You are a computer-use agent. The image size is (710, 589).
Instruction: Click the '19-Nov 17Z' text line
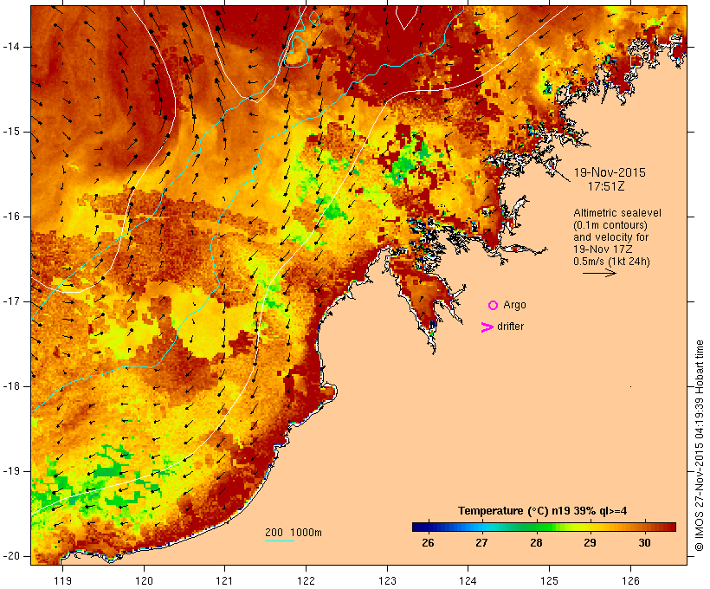(603, 249)
